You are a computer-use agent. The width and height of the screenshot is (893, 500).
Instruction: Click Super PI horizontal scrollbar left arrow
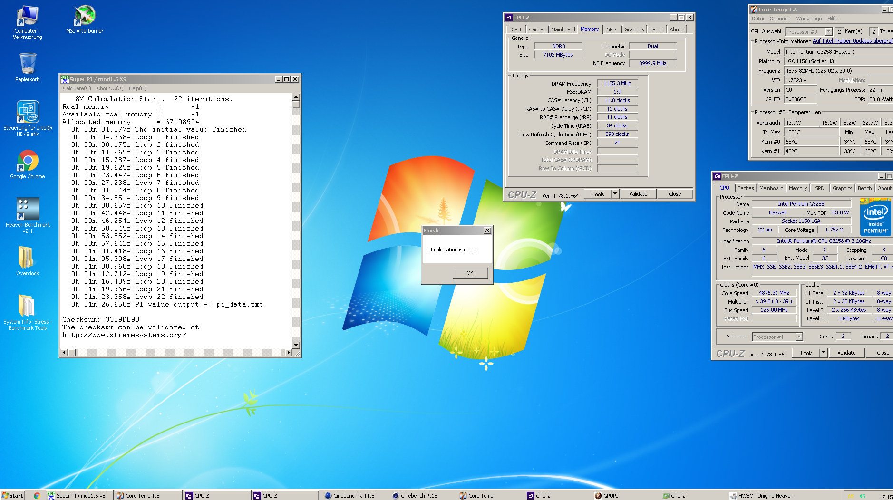[x=64, y=353]
